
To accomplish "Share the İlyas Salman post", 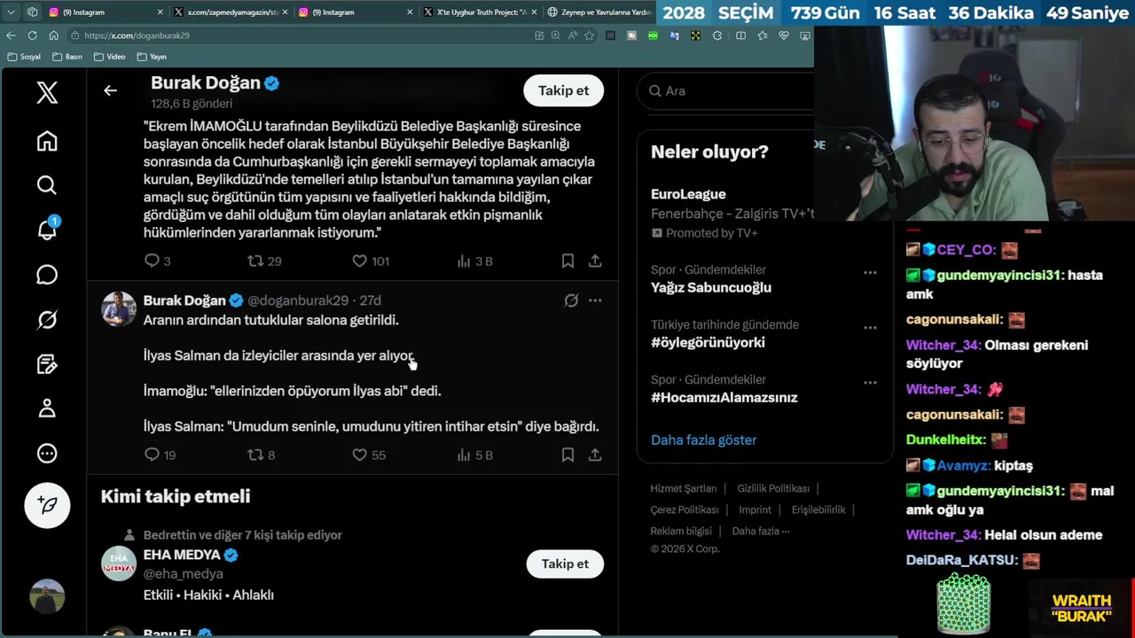I will (595, 455).
